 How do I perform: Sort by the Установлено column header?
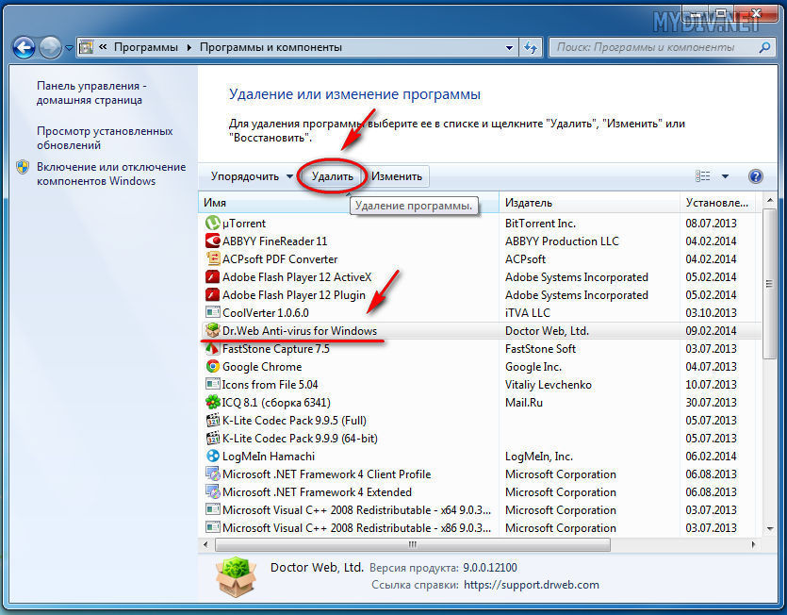[x=718, y=203]
